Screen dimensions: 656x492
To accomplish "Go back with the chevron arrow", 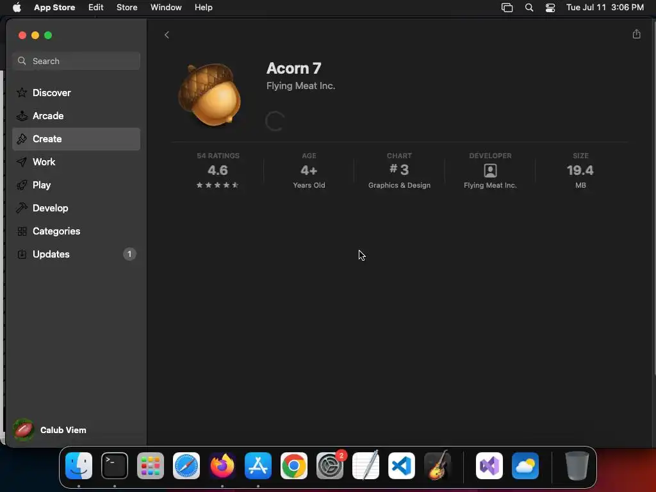I will [x=167, y=35].
